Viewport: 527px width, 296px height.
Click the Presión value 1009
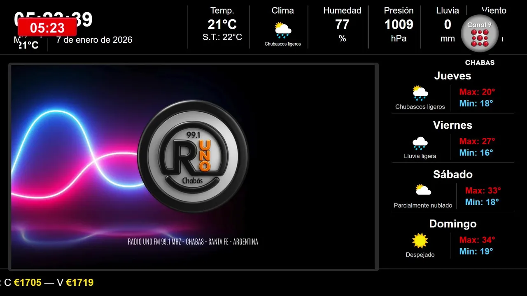[399, 25]
